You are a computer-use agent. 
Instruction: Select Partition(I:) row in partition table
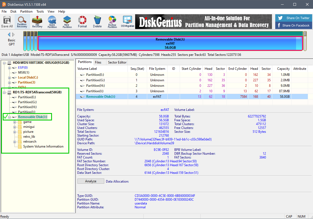tap(192, 91)
